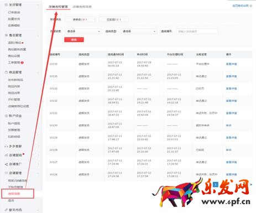Click the 店铺推广 share icon in sidebar
Image resolution: width=256 pixels, height=213 pixels.
coord(6,164)
